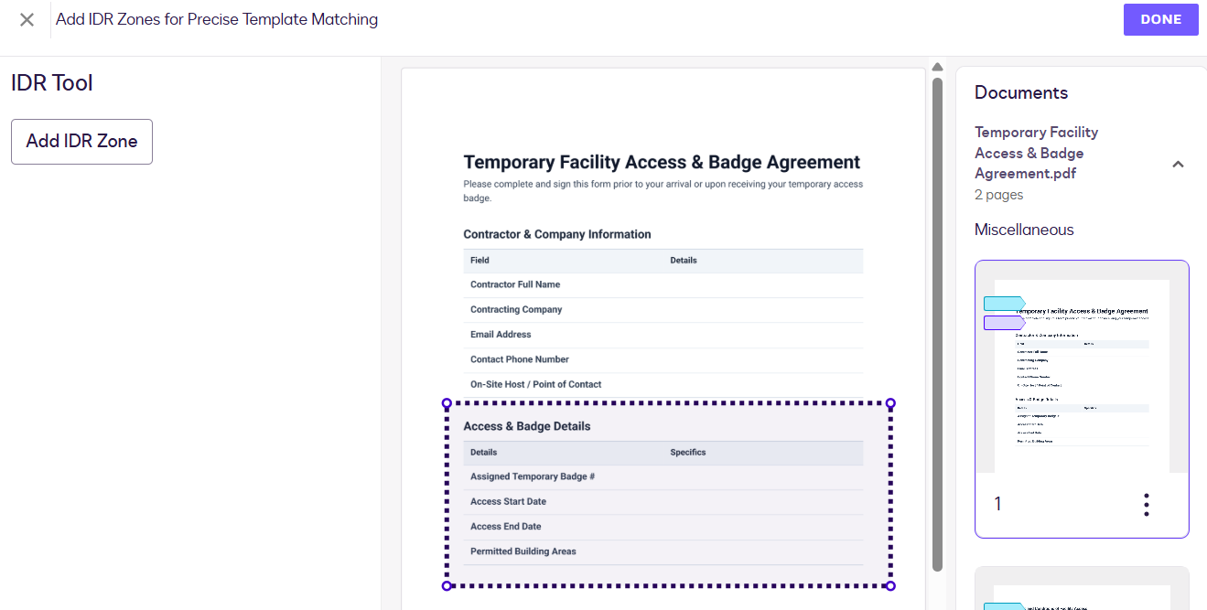
Task: Click the 'Contractor & Company Information' heading
Action: point(557,234)
